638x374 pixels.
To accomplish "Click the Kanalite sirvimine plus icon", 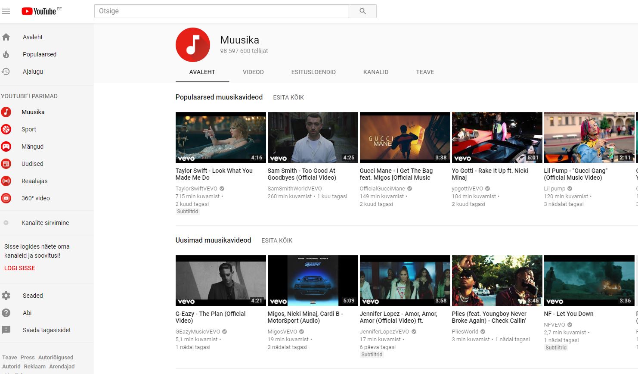I will [x=6, y=223].
